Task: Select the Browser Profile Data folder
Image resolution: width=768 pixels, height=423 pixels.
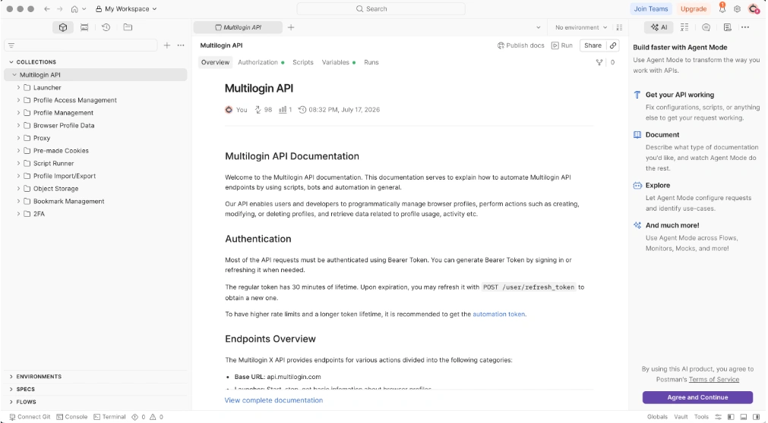Action: [64, 125]
